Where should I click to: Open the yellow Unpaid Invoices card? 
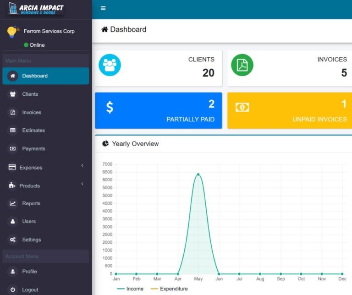[x=289, y=110]
